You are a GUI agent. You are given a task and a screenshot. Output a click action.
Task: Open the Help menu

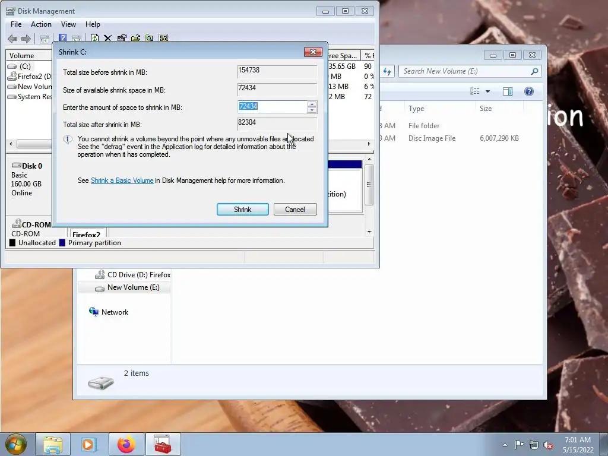[93, 24]
